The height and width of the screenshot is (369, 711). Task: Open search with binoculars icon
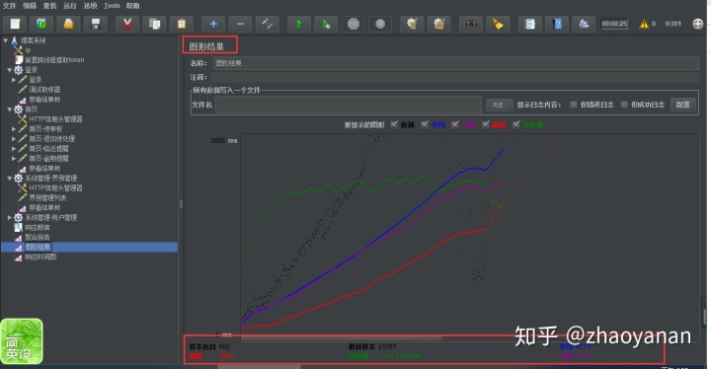pos(471,24)
